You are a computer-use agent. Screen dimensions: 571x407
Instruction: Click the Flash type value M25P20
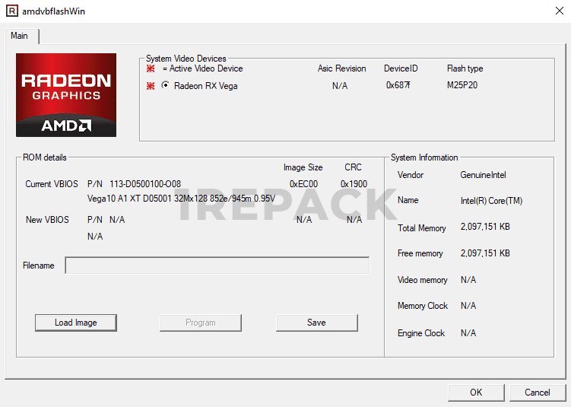click(462, 85)
